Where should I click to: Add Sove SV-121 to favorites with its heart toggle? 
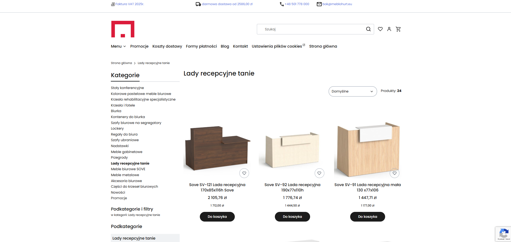pos(244,173)
